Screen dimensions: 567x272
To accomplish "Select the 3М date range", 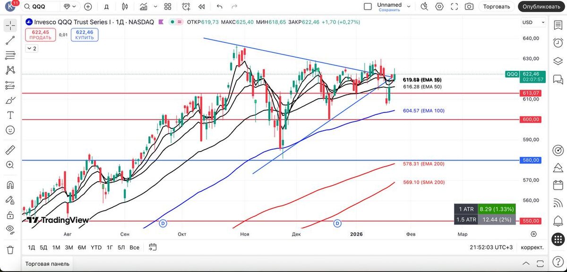I will pos(69,247).
